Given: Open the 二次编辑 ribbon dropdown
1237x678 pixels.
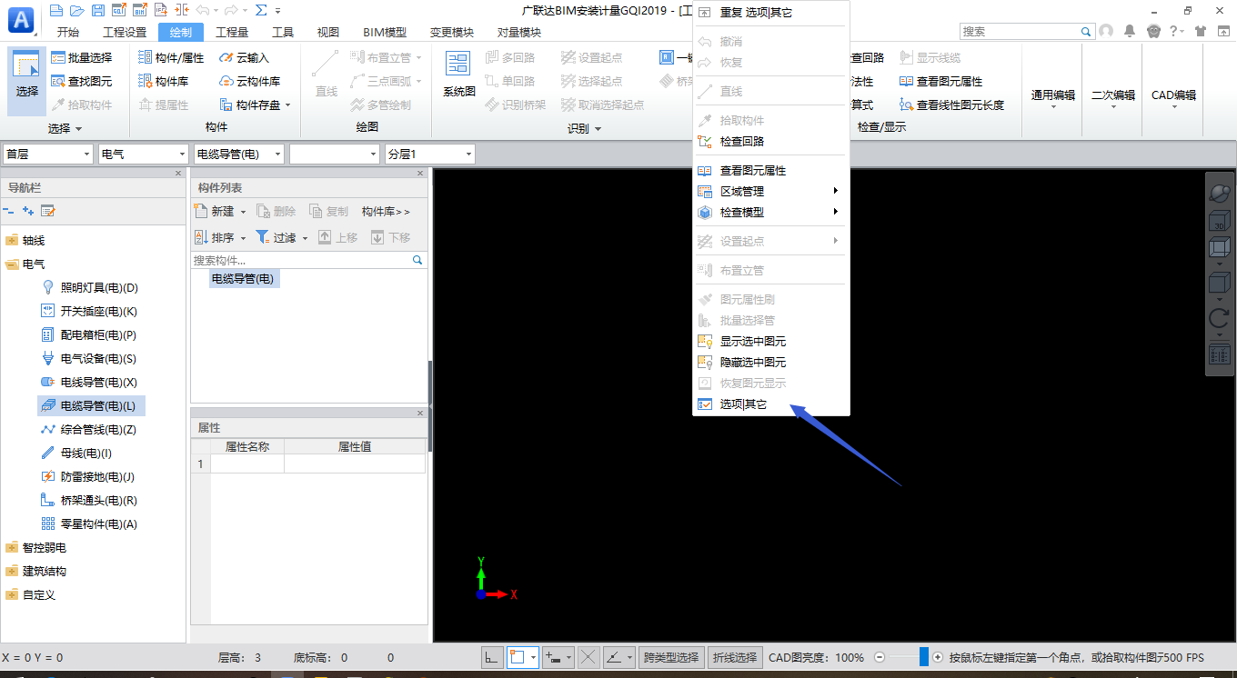Looking at the screenshot, I should [x=1113, y=98].
